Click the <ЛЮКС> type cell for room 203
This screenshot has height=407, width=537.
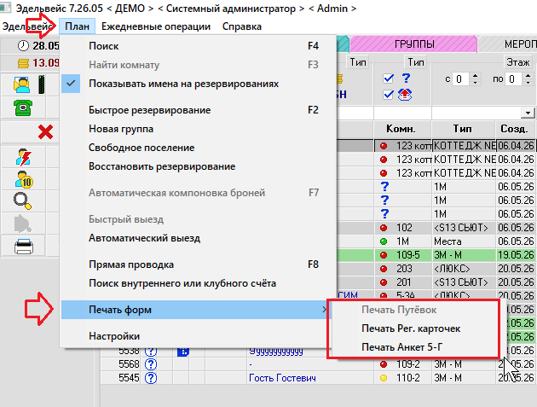coord(464,269)
